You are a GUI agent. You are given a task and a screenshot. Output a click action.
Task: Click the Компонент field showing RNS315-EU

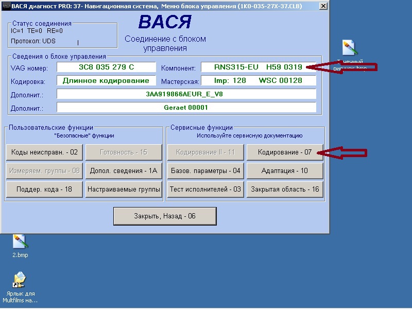(x=258, y=67)
